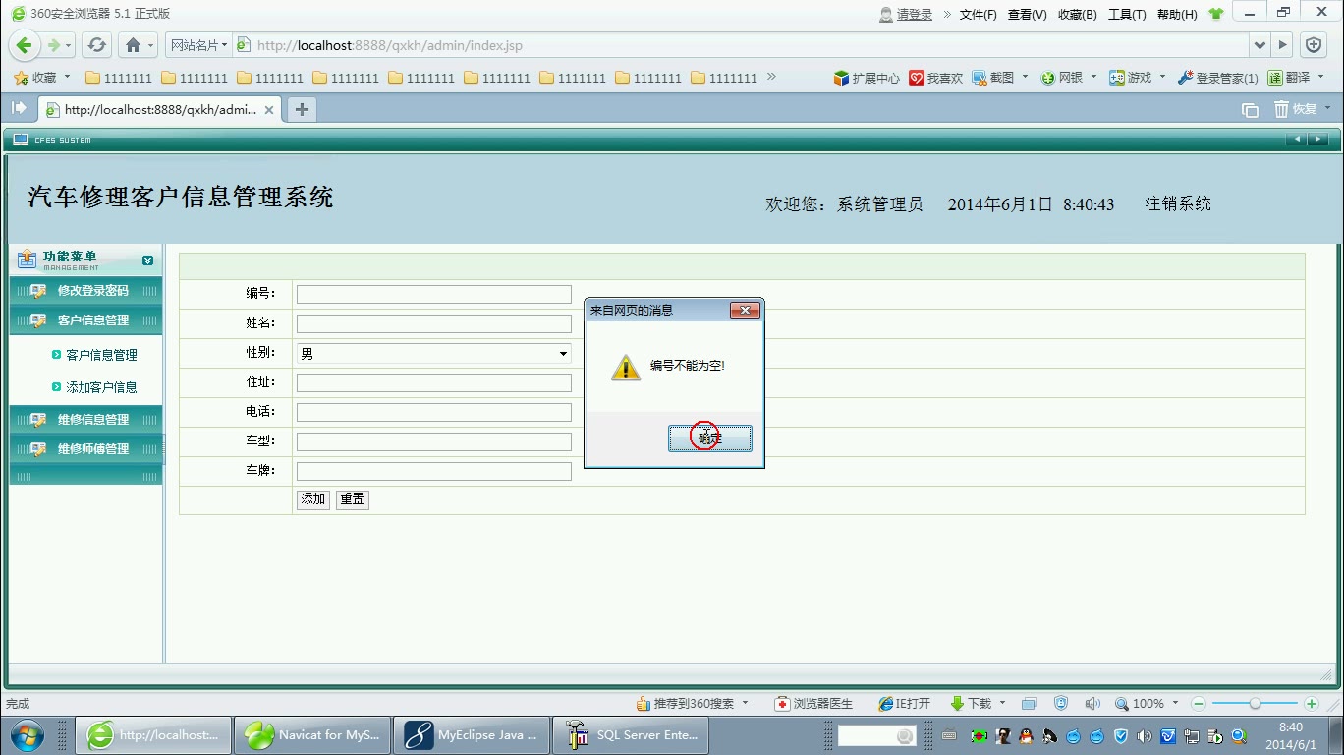
Task: Click the 恢复 trash restore icon
Action: (x=1296, y=109)
